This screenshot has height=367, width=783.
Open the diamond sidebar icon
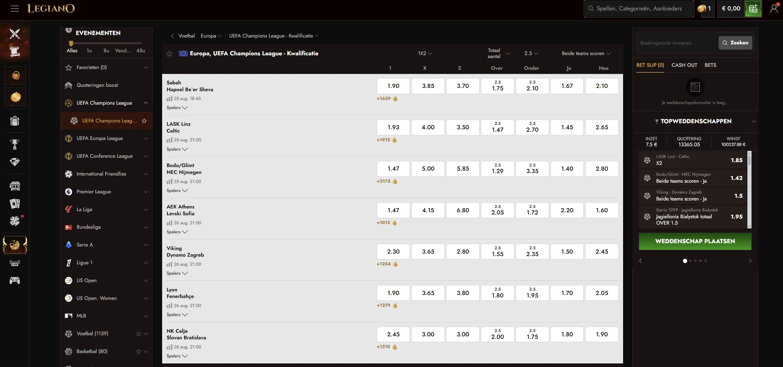tap(15, 162)
